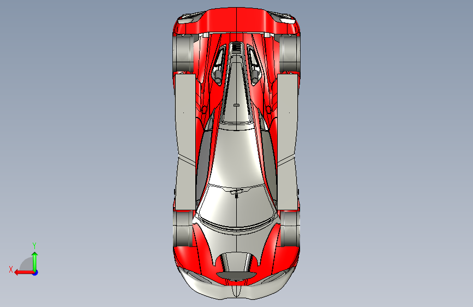
Task: Select the rear-right wheel of the car
Action: 290,54
